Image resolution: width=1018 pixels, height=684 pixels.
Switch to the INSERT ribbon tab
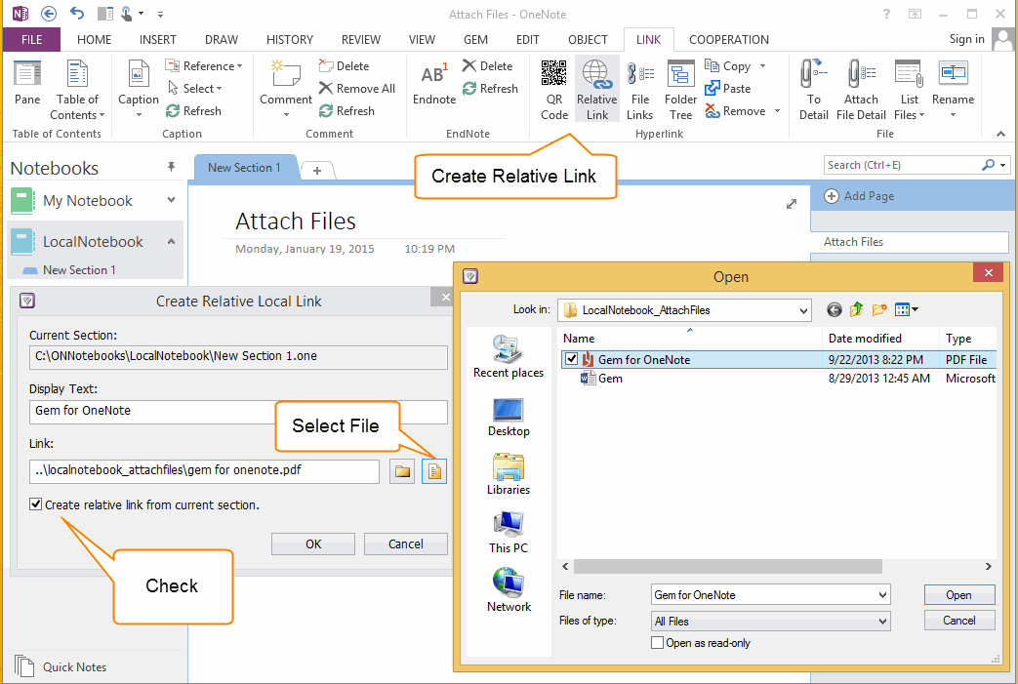tap(158, 40)
